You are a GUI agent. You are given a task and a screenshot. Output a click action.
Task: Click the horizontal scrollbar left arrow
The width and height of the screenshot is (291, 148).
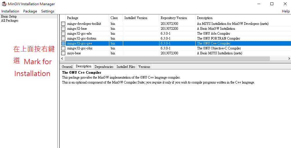62,58
